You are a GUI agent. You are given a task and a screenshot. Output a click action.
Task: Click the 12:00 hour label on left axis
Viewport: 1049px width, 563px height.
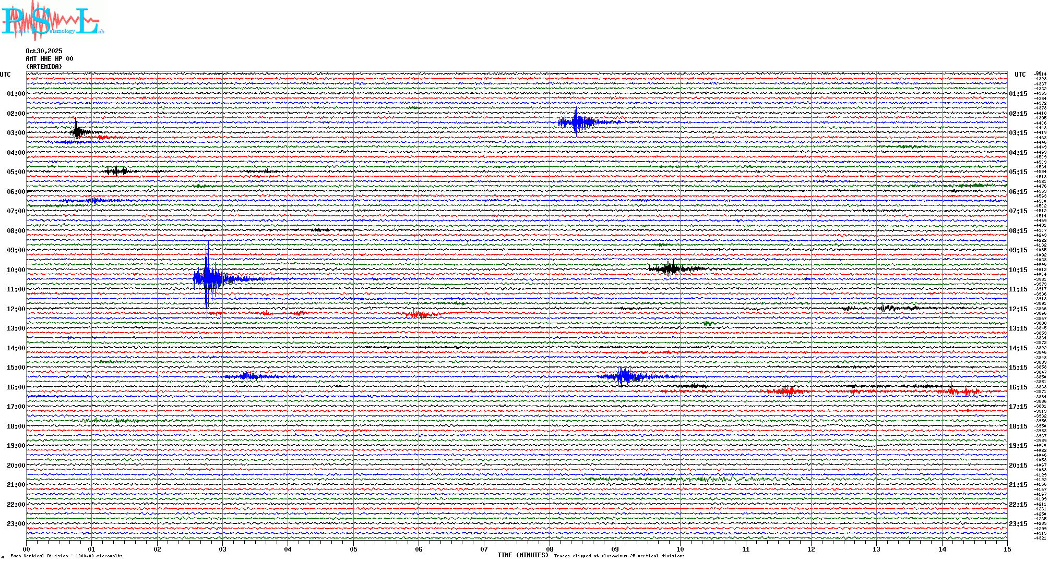pyautogui.click(x=16, y=309)
